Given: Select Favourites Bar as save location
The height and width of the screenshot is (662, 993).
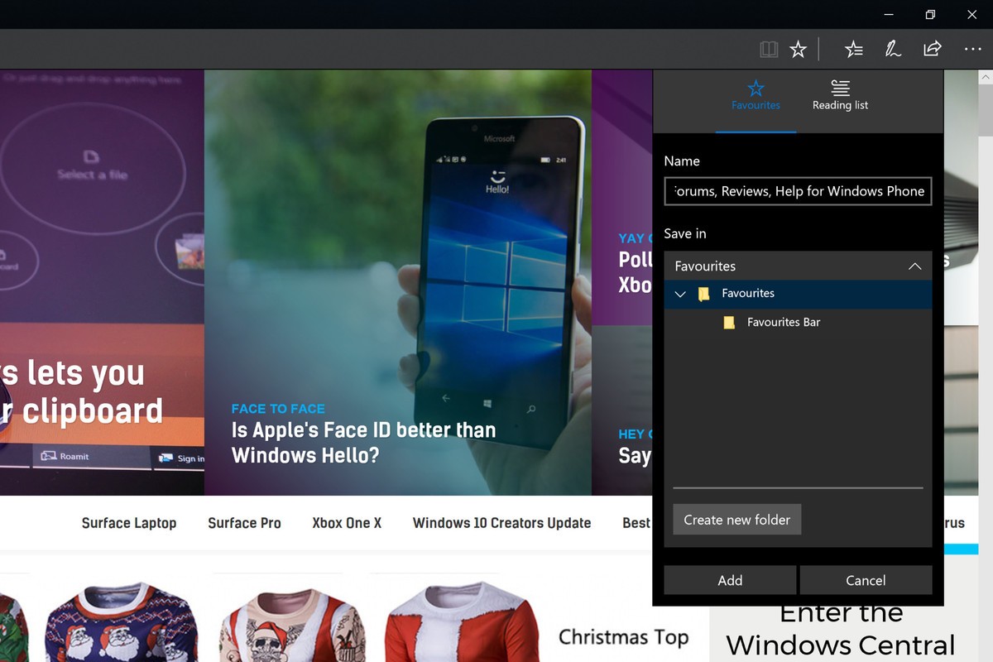Looking at the screenshot, I should [x=783, y=323].
